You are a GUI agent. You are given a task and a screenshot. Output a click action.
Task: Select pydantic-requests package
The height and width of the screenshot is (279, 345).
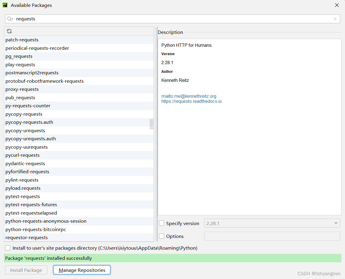[79, 164]
